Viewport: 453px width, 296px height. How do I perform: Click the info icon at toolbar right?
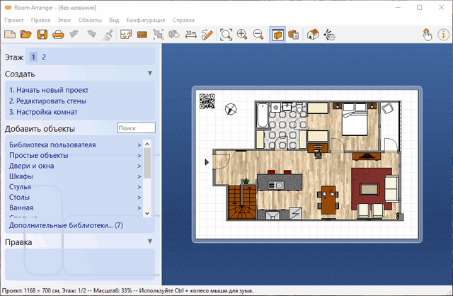443,34
